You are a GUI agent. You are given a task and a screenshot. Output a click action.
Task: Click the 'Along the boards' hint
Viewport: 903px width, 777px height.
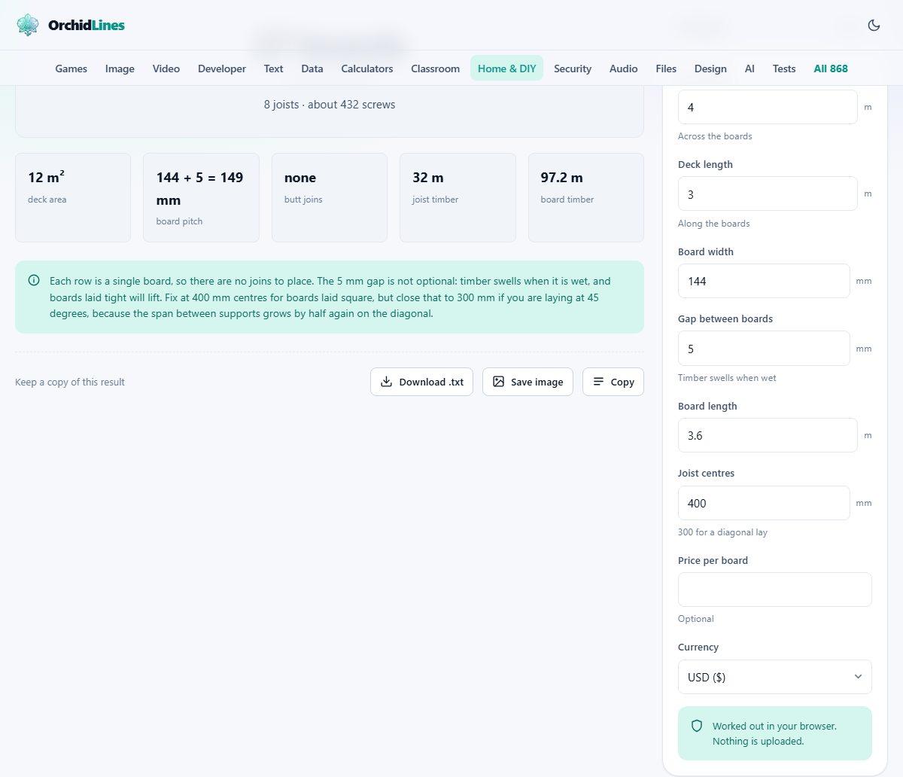click(x=713, y=224)
